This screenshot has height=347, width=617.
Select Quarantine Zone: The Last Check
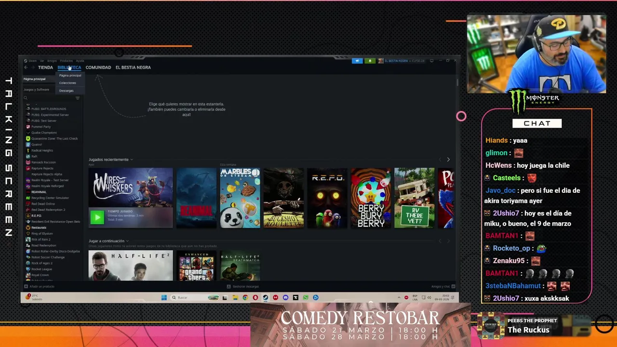[54, 138]
